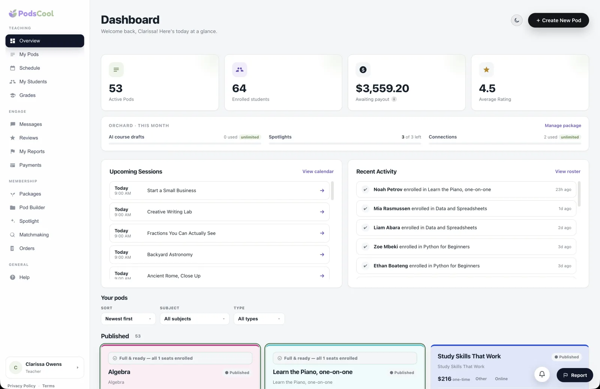Click the Enrolled students people icon

point(240,70)
